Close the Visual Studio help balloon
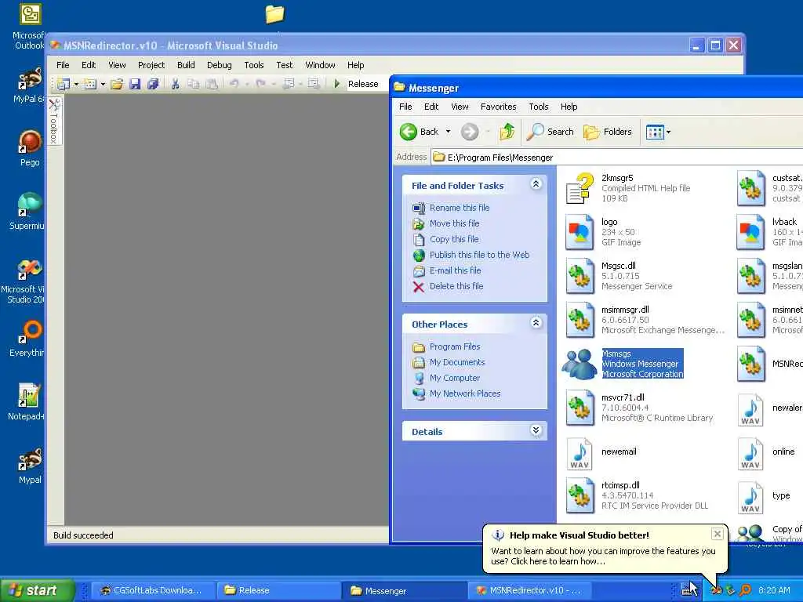The height and width of the screenshot is (602, 803). click(x=717, y=534)
